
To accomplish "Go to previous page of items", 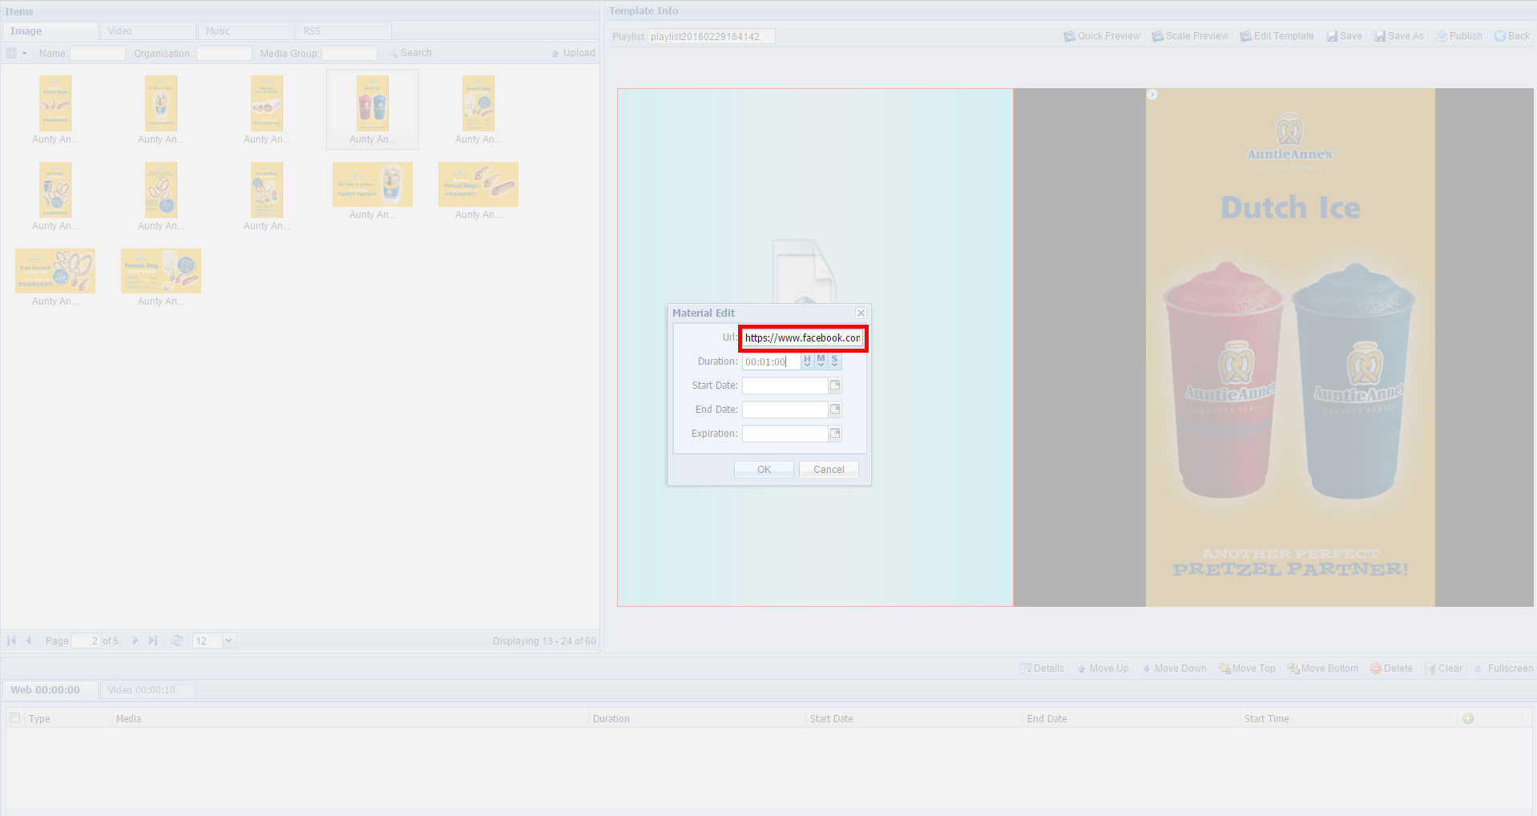I will tap(29, 640).
